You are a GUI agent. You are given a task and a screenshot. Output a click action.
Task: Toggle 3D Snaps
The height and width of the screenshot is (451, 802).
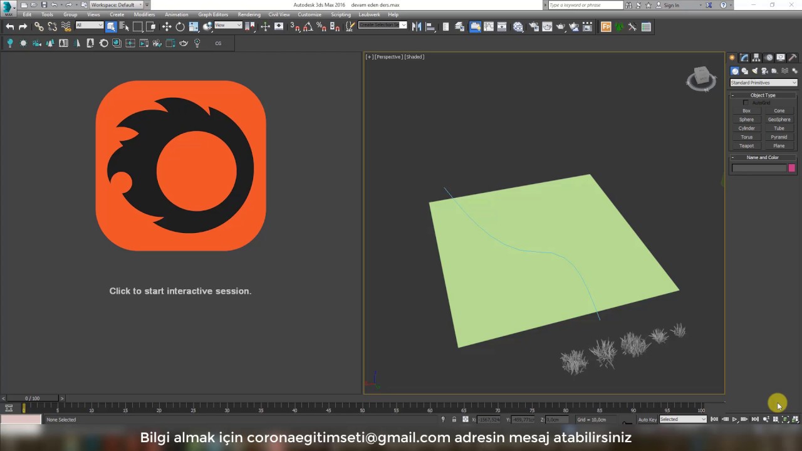(295, 27)
